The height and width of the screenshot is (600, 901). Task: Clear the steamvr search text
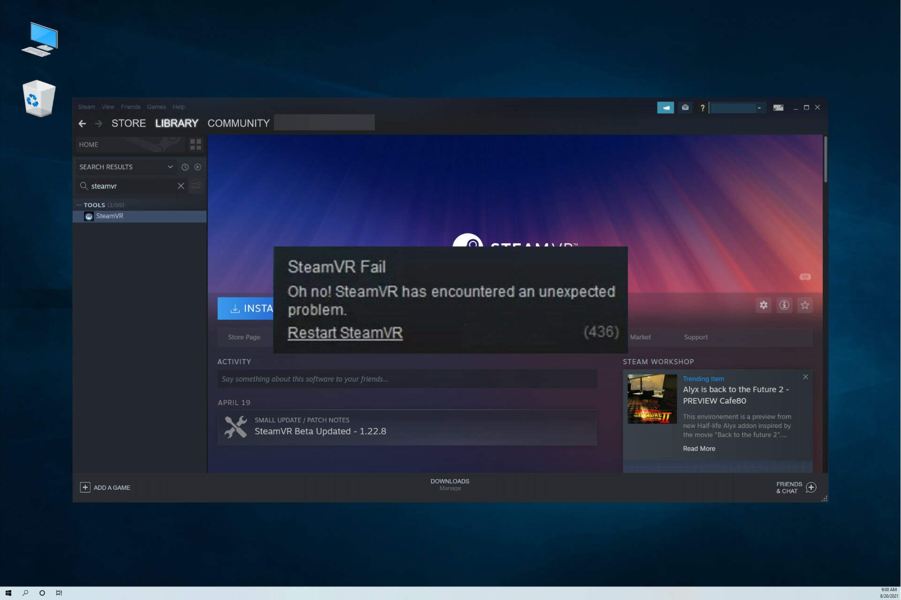pos(181,186)
